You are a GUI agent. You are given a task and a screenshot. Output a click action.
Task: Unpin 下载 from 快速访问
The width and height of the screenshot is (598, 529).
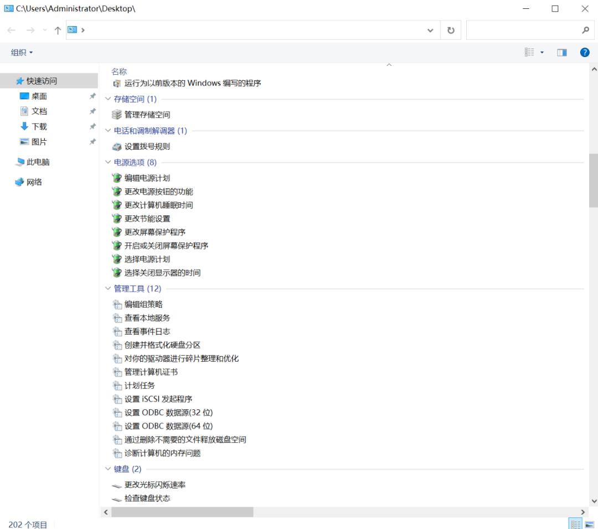[x=92, y=126]
